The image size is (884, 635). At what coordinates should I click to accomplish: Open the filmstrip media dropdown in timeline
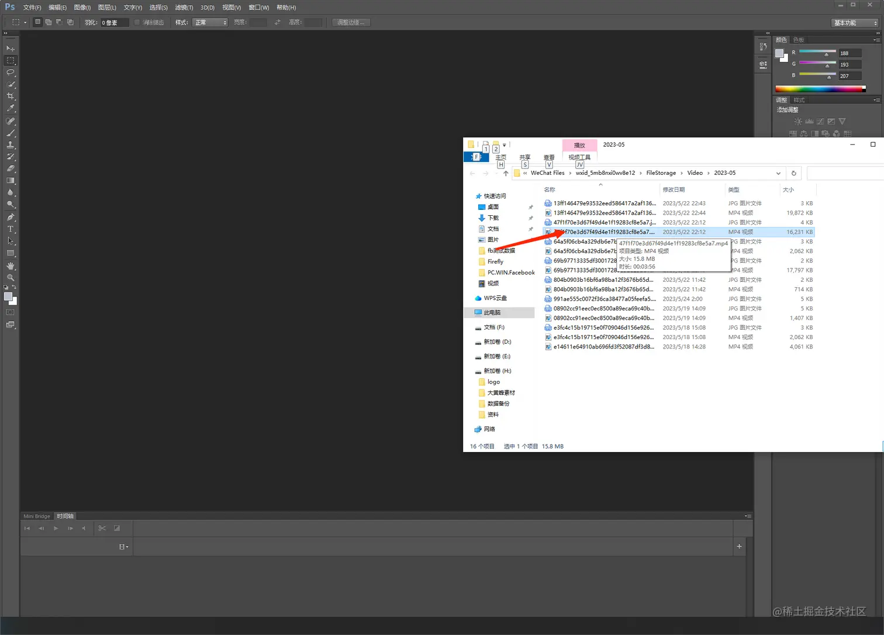123,547
